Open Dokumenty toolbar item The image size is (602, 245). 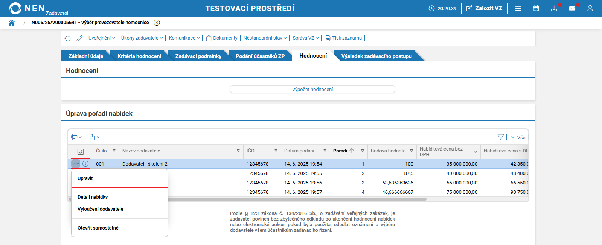[x=222, y=38]
